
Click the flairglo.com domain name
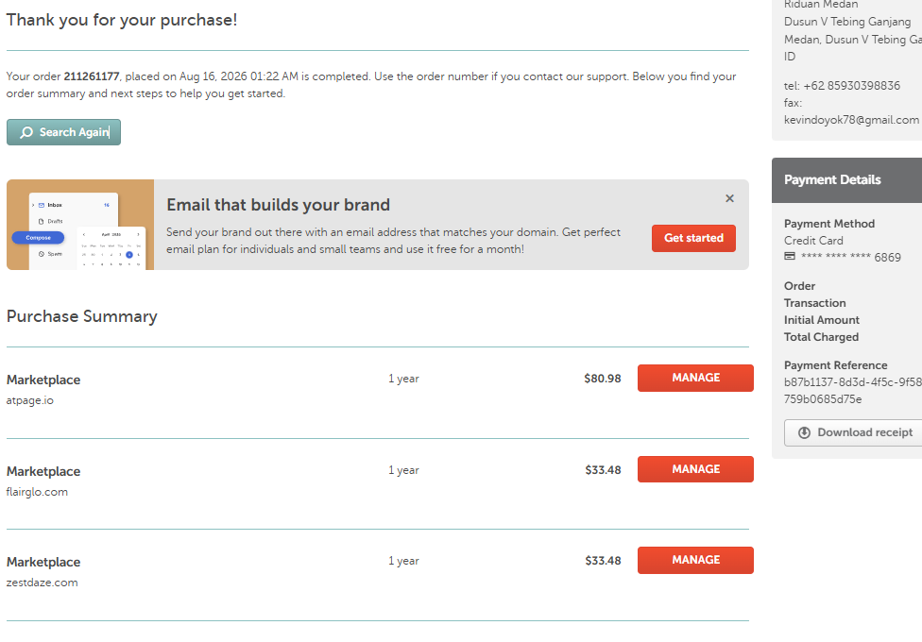click(x=37, y=492)
